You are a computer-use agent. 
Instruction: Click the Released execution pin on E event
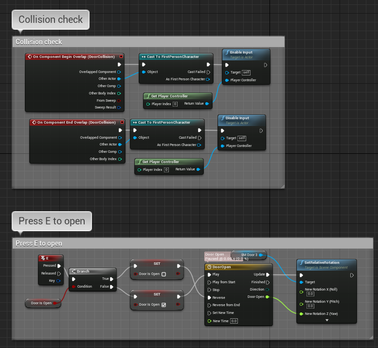pyautogui.click(x=59, y=273)
